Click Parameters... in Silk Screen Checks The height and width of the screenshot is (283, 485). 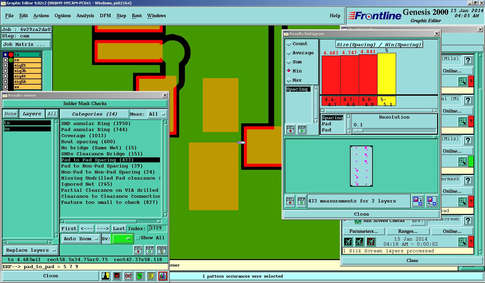click(363, 231)
